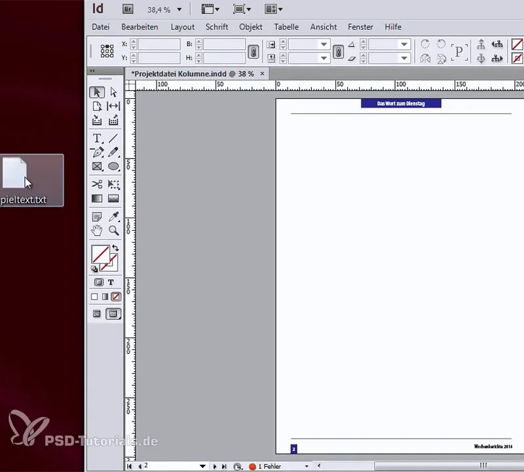The width and height of the screenshot is (524, 472).
Task: Open the zoom level dropdown
Action: (x=179, y=10)
